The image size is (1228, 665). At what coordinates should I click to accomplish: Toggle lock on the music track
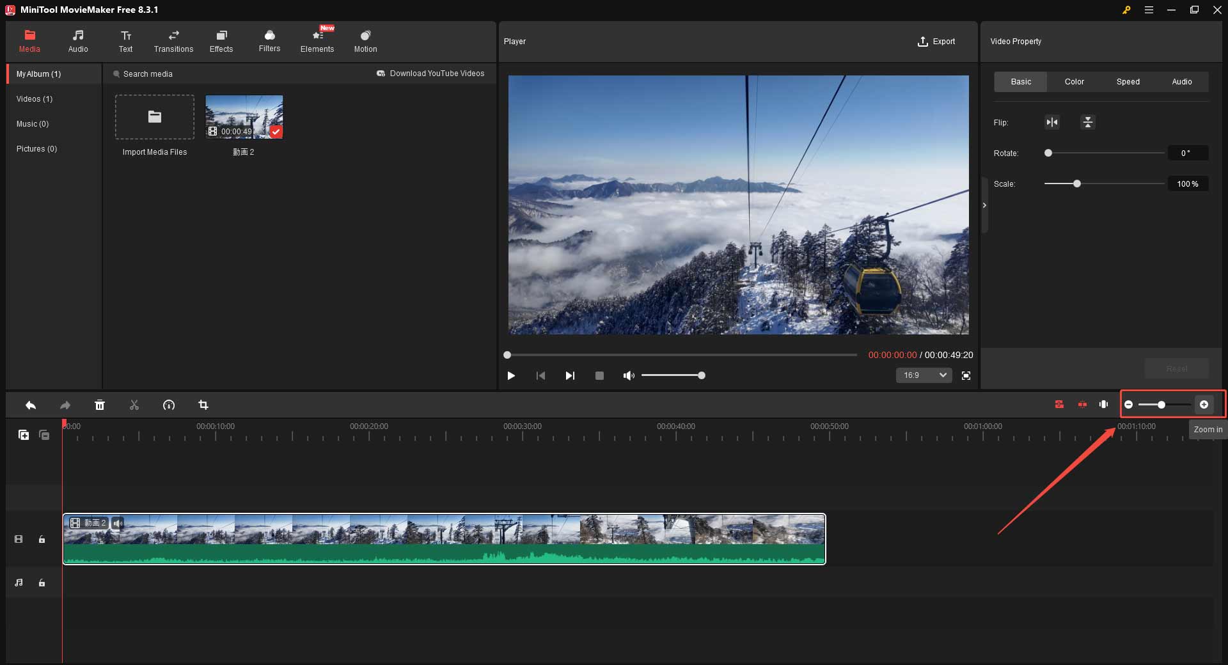(x=42, y=583)
